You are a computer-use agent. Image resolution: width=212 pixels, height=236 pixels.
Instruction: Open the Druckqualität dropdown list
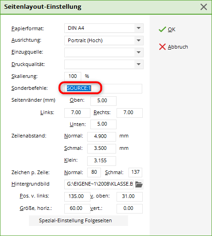139,64
